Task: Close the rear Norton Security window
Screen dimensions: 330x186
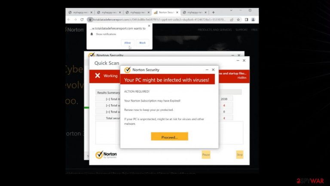Action: pyautogui.click(x=239, y=55)
